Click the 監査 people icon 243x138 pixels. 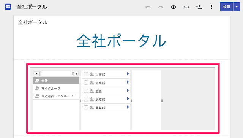[x=92, y=91]
